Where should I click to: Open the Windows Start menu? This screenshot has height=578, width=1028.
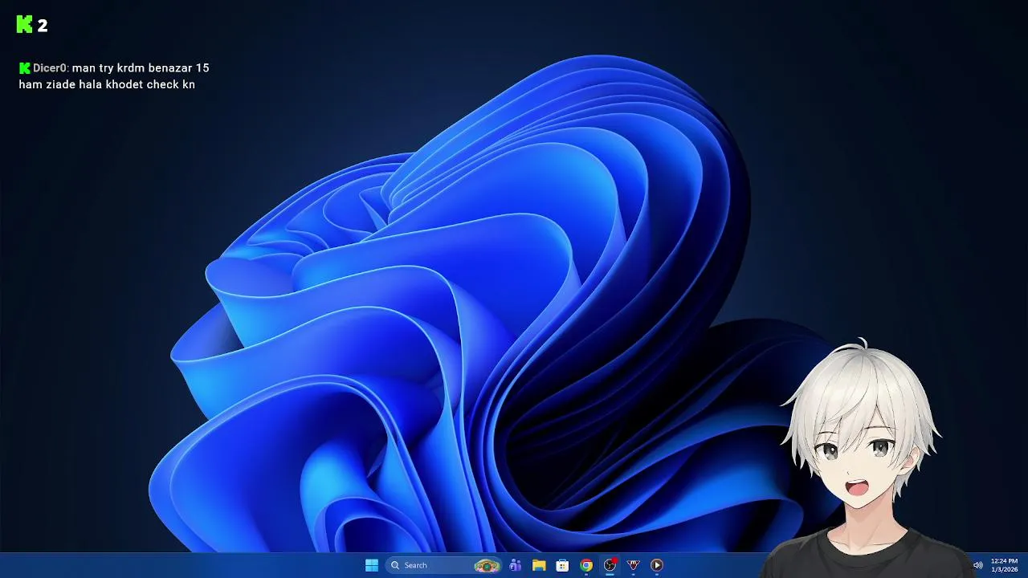pos(372,565)
